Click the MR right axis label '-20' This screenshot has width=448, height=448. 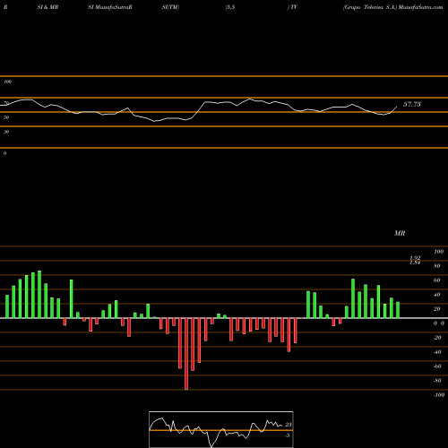[x=437, y=338]
